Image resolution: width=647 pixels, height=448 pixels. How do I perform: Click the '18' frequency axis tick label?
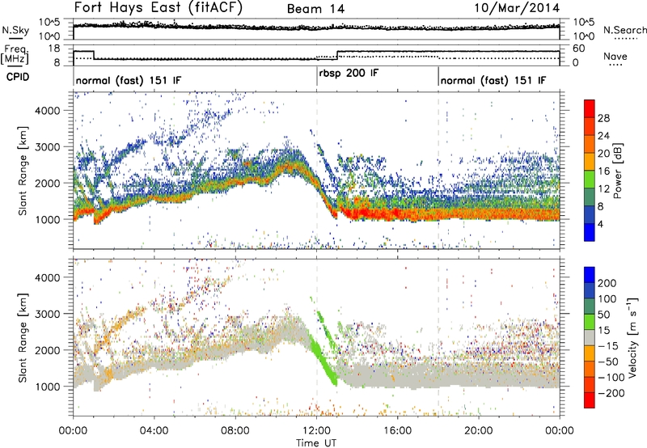[x=54, y=49]
